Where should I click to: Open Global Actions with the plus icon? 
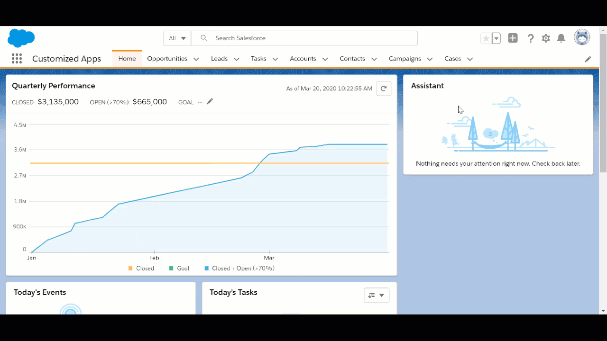(x=513, y=38)
